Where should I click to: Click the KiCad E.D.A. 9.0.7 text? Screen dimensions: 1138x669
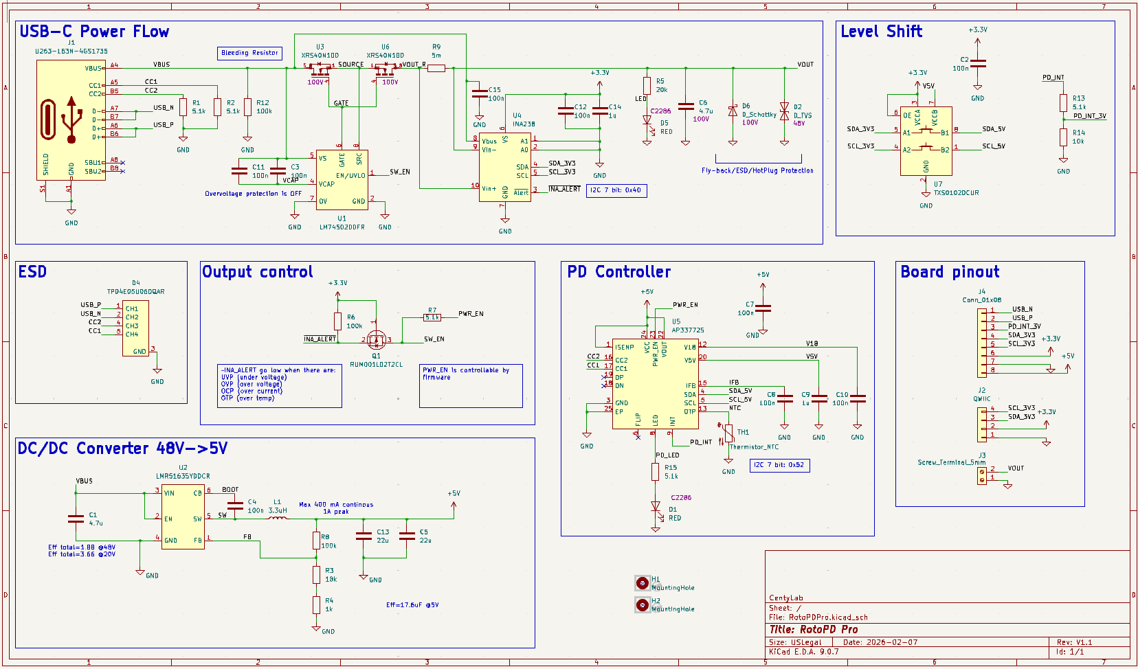[803, 651]
